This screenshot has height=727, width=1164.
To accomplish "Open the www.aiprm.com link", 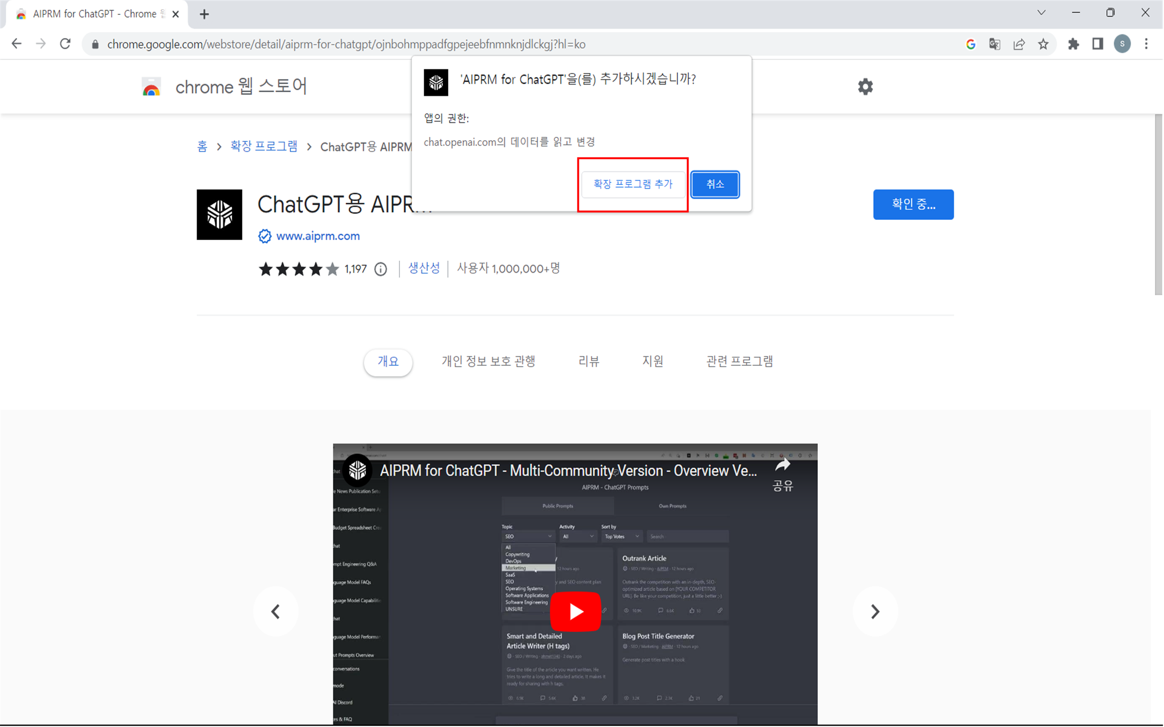I will pos(318,236).
